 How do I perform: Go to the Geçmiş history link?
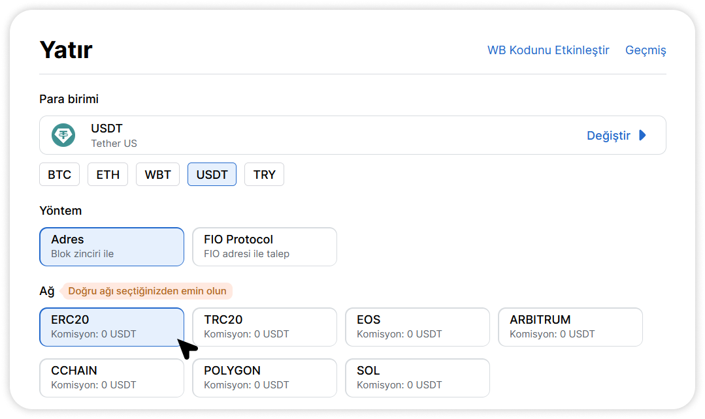point(646,50)
